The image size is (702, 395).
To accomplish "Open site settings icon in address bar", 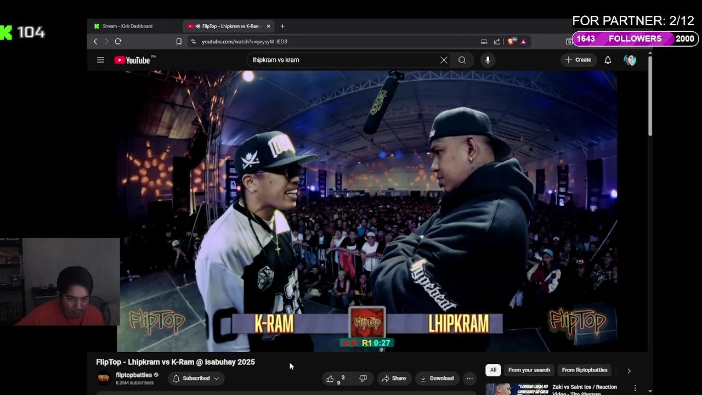I will [193, 41].
